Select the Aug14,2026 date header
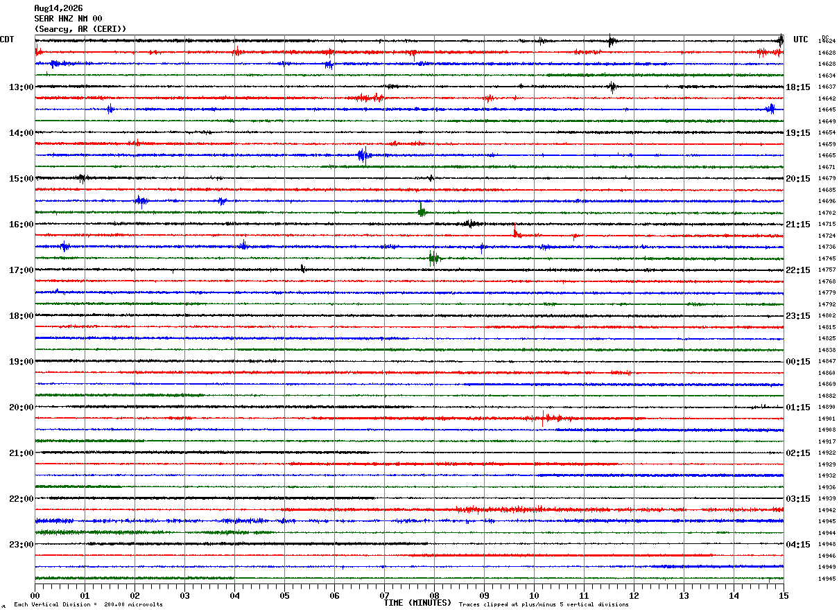This screenshot has height=614, width=839. [58, 8]
